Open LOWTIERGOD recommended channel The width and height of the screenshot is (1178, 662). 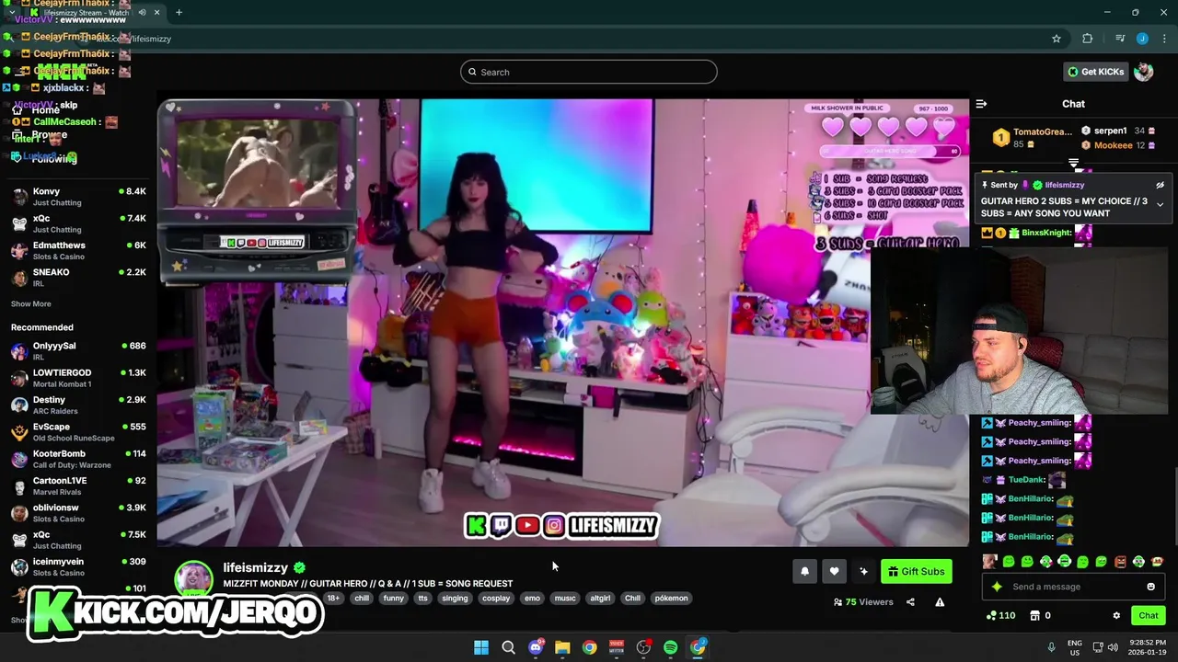click(x=78, y=378)
